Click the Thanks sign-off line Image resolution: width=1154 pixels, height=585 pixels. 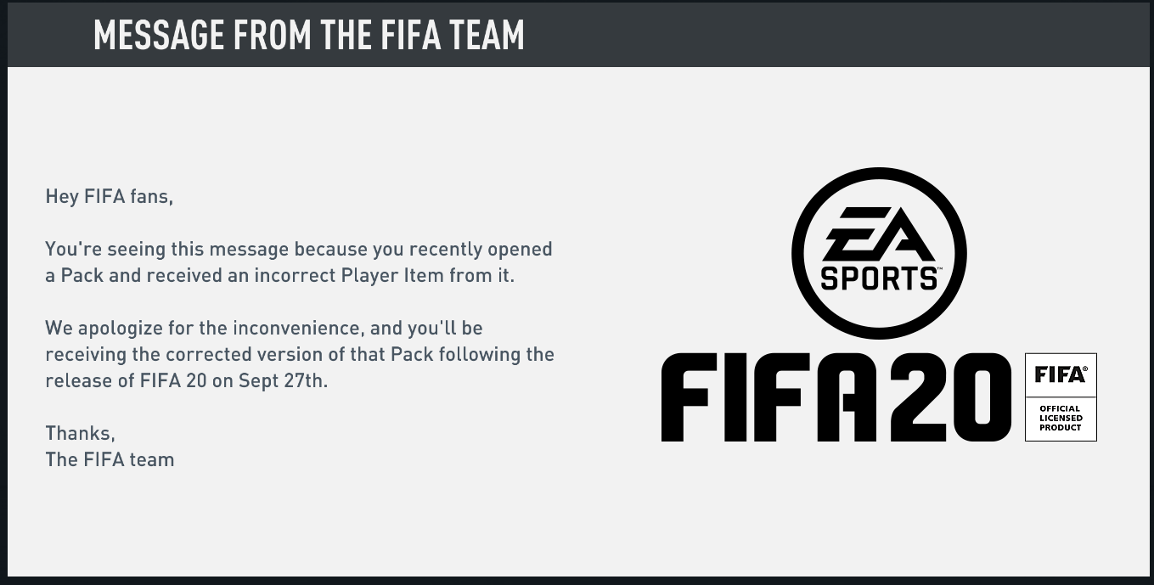tap(80, 433)
